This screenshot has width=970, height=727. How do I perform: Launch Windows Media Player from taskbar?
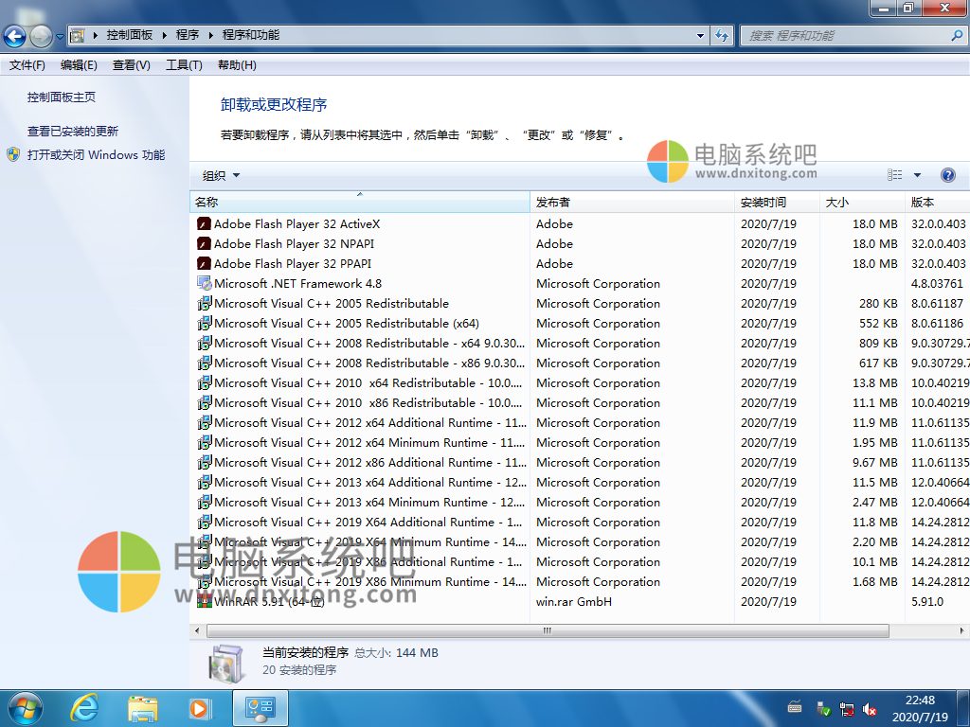tap(200, 706)
